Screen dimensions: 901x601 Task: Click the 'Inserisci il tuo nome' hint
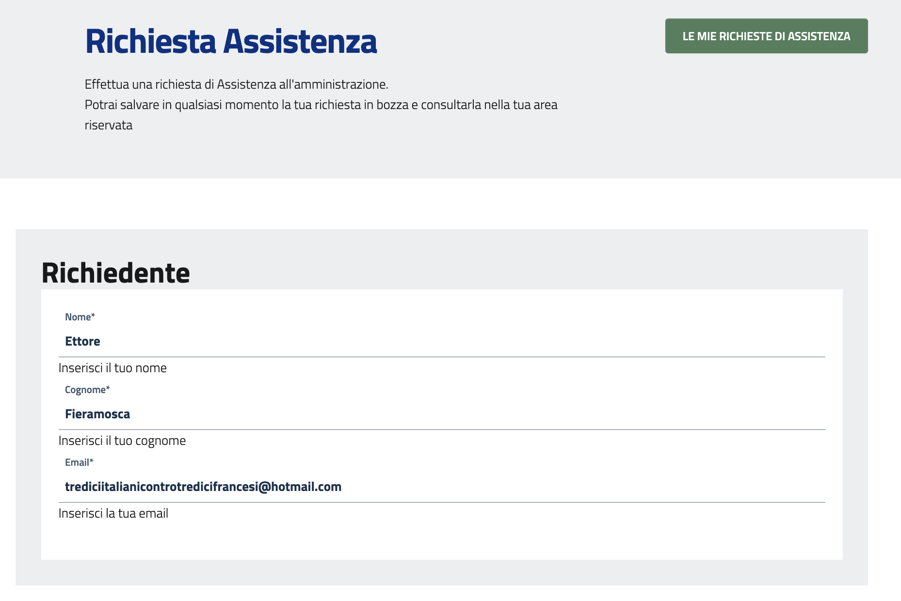click(113, 368)
